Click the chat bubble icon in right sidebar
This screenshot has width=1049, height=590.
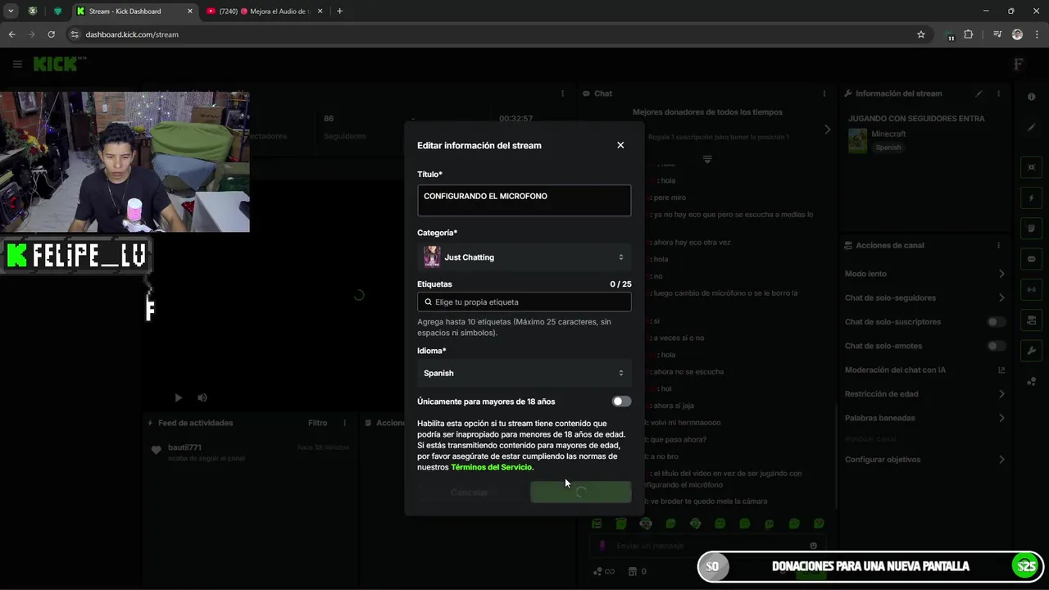pyautogui.click(x=1032, y=259)
